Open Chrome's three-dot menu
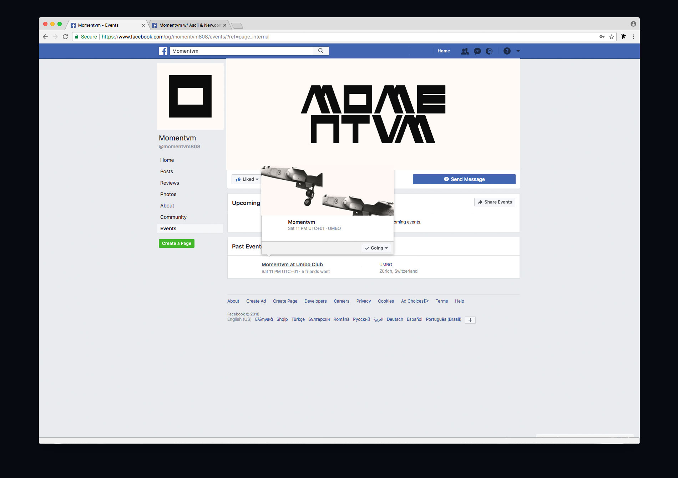Screen dimensions: 678x478 click(x=633, y=37)
